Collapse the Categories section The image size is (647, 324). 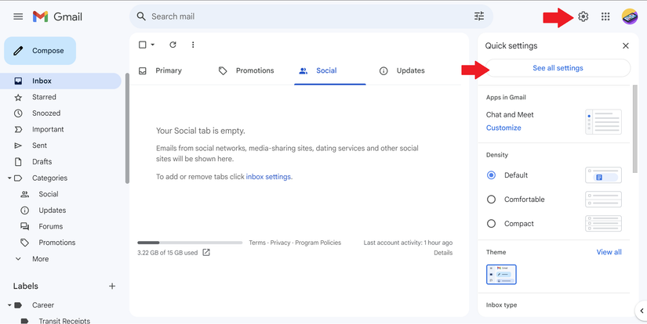click(x=9, y=178)
